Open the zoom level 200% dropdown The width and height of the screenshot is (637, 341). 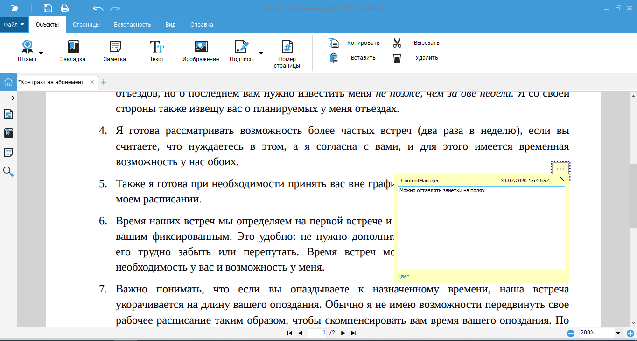(x=618, y=333)
